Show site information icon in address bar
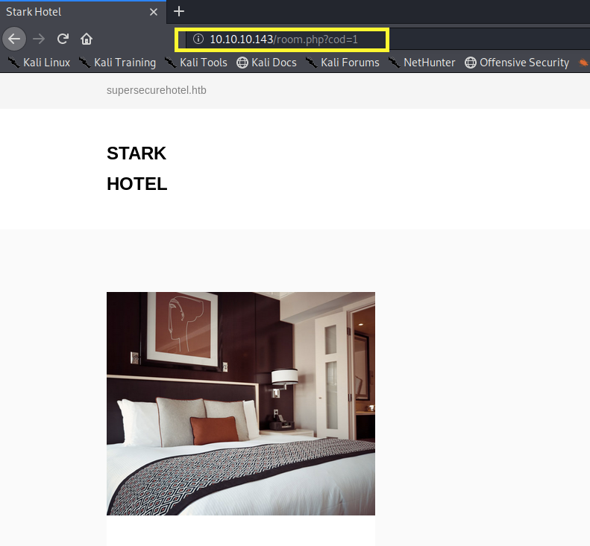The image size is (590, 546). pyautogui.click(x=198, y=39)
